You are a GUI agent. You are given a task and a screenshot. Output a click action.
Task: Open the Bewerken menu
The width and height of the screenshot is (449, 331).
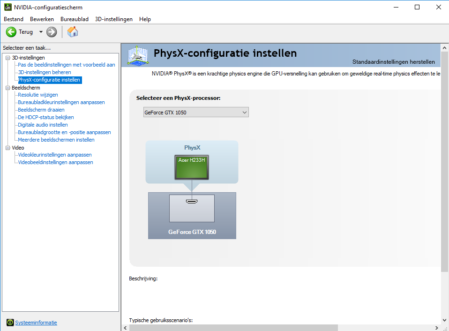(42, 19)
